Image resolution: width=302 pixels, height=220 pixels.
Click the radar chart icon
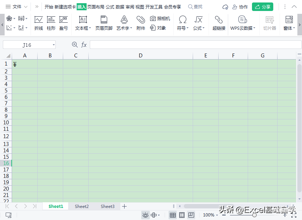point(9,18)
